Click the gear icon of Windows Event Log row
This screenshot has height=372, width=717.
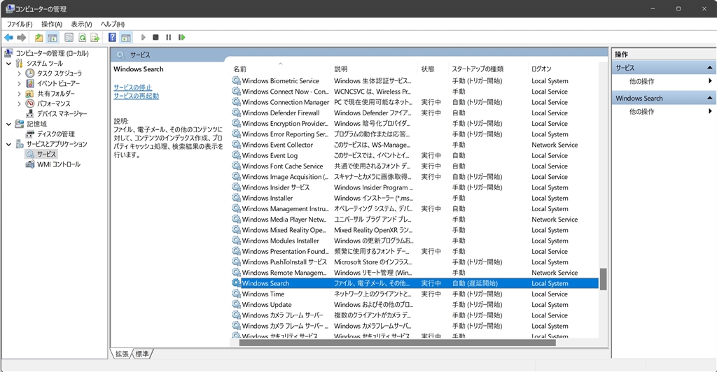click(x=236, y=155)
